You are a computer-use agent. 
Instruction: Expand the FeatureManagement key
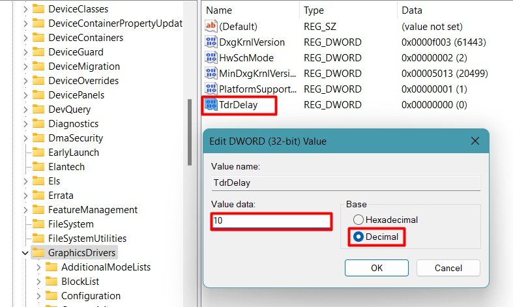[25, 210]
